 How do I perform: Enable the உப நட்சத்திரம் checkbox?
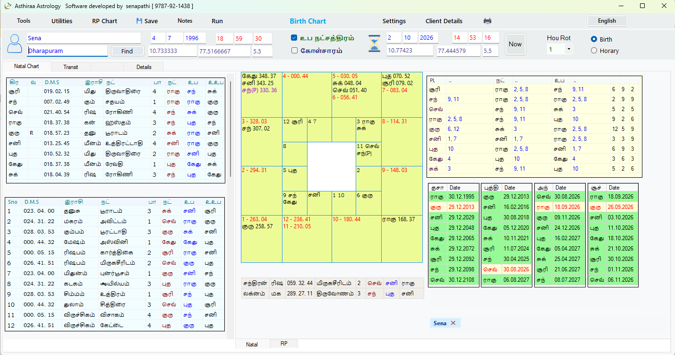click(x=294, y=37)
